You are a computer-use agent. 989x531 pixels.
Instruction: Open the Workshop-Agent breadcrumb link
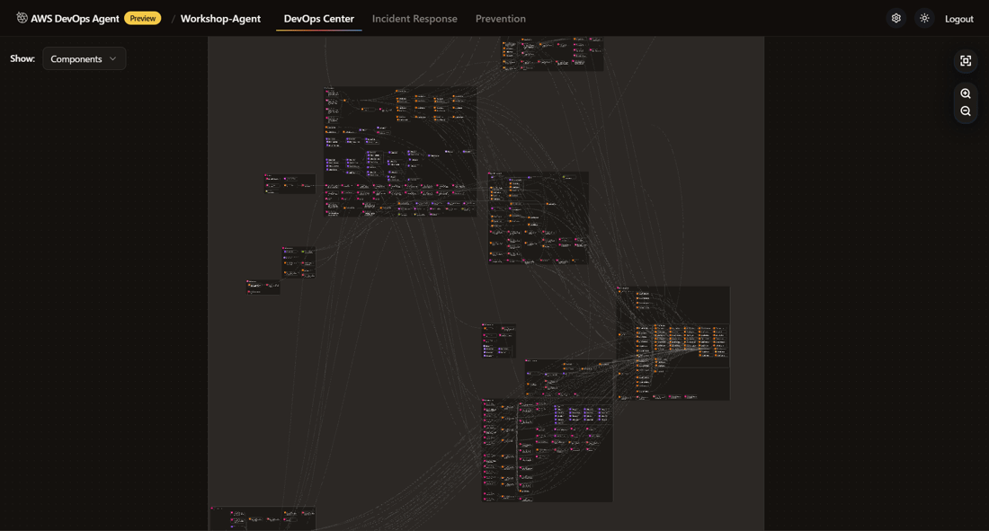click(x=220, y=18)
